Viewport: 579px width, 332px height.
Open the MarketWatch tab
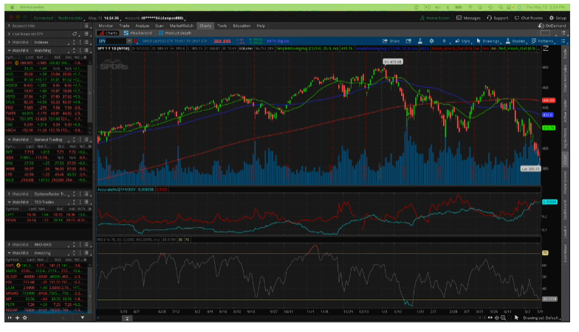point(182,26)
